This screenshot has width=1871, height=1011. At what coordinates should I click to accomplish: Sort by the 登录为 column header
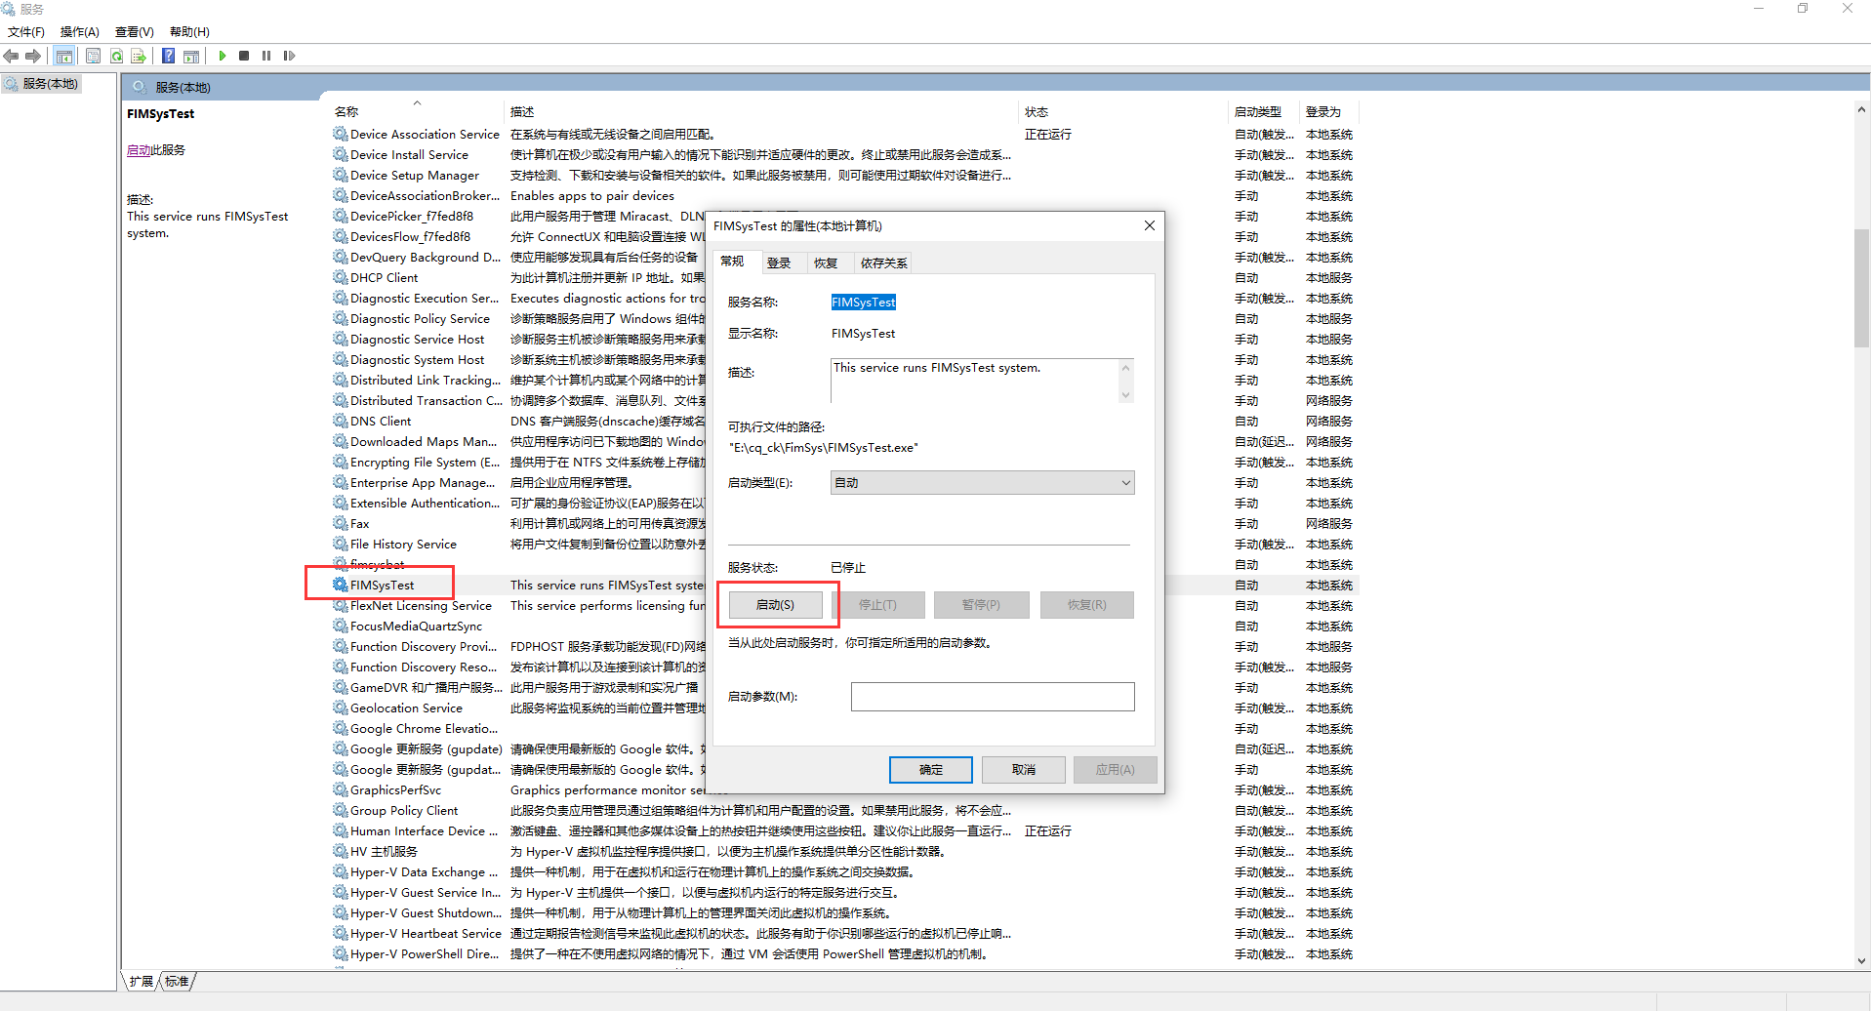[x=1329, y=111]
